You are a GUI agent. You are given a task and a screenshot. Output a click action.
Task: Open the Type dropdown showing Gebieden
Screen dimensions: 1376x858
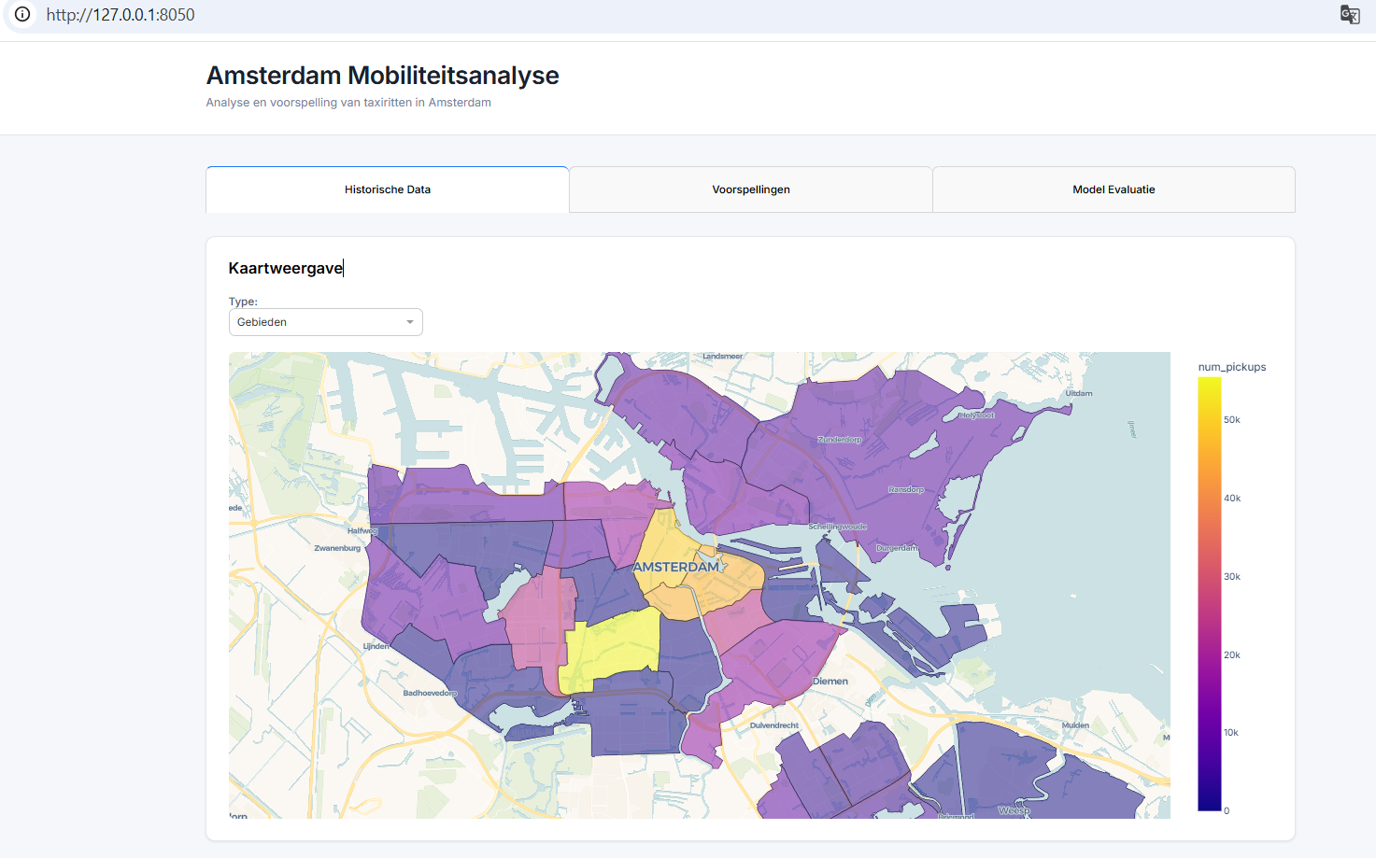pyautogui.click(x=326, y=322)
